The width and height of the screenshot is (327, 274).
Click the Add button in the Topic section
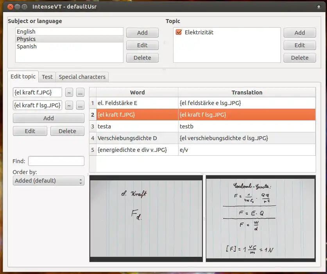[x=300, y=33]
